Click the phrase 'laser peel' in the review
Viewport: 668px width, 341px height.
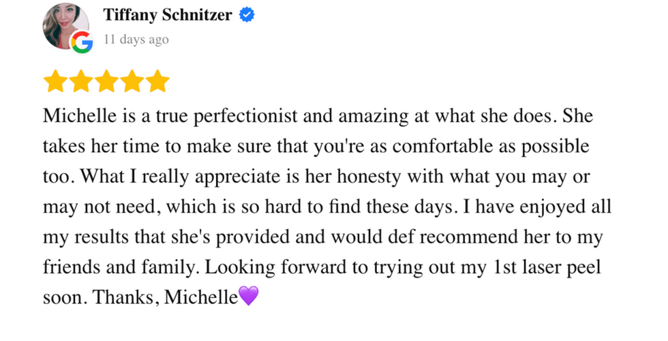[x=562, y=267]
